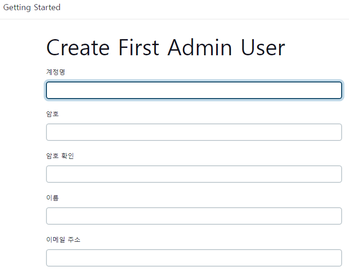Focus the 이메일 주소 email field
Screen dimensions: 349x274
[x=194, y=258]
